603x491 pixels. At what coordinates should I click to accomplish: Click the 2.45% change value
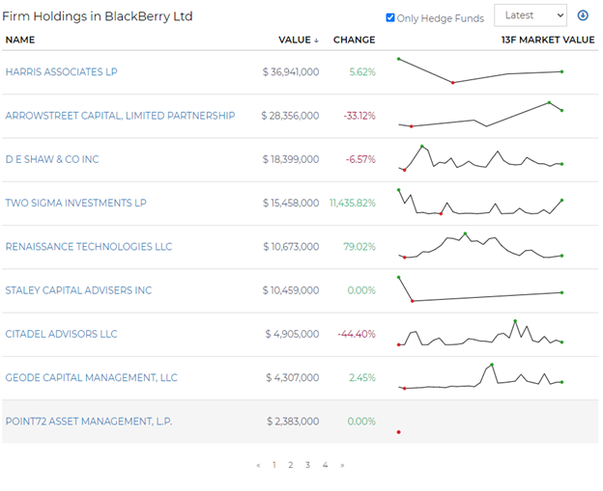[362, 378]
